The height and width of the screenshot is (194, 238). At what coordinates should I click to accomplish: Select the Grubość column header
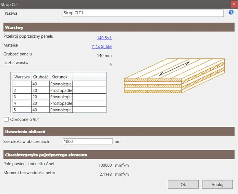41,77
